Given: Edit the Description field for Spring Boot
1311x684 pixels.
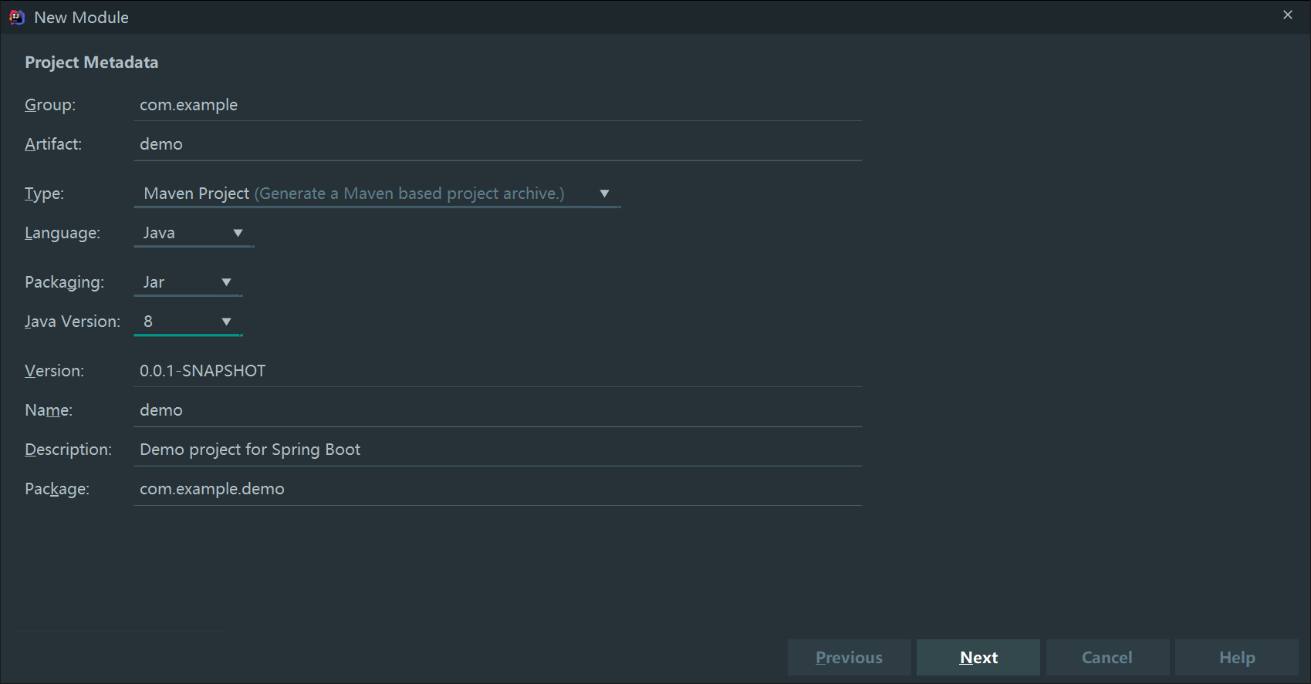Looking at the screenshot, I should tap(497, 450).
